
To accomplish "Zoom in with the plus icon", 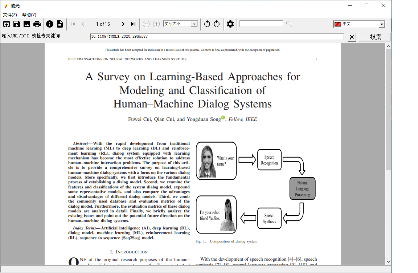I will pyautogui.click(x=156, y=24).
